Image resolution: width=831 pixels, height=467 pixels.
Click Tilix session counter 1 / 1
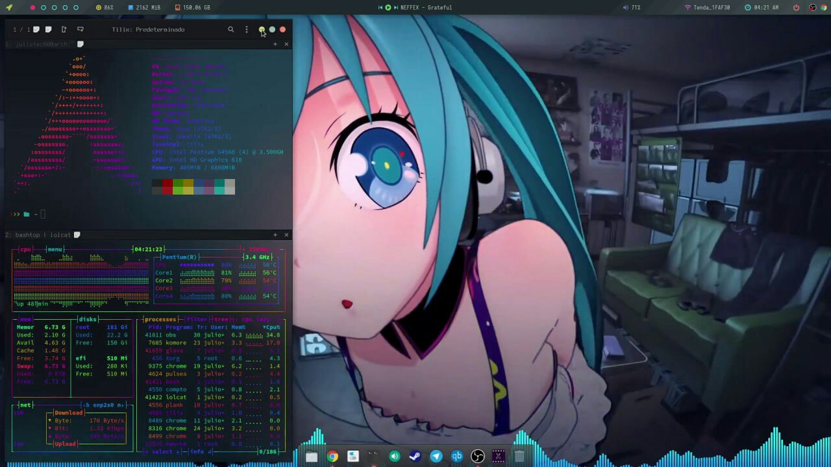click(x=21, y=29)
